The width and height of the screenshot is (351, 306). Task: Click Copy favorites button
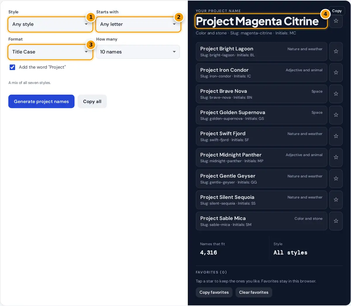click(x=214, y=292)
